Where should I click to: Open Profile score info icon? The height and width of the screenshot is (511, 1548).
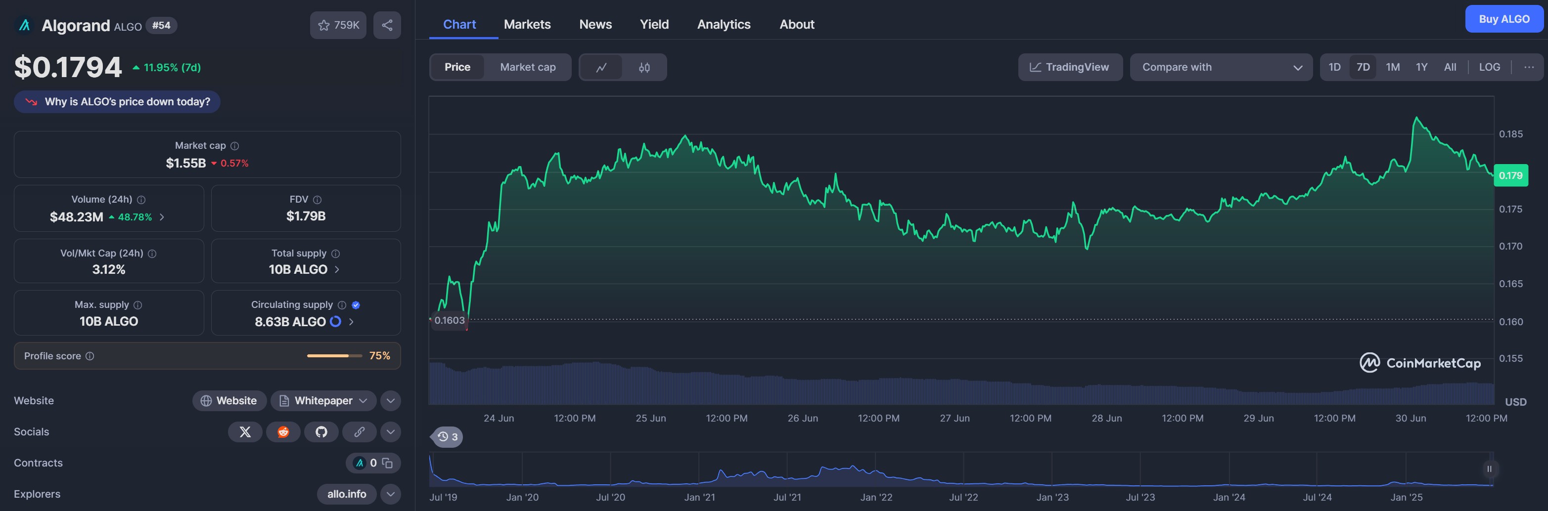coord(90,356)
